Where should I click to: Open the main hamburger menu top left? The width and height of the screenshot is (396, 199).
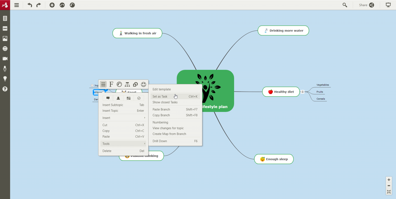tap(16, 5)
